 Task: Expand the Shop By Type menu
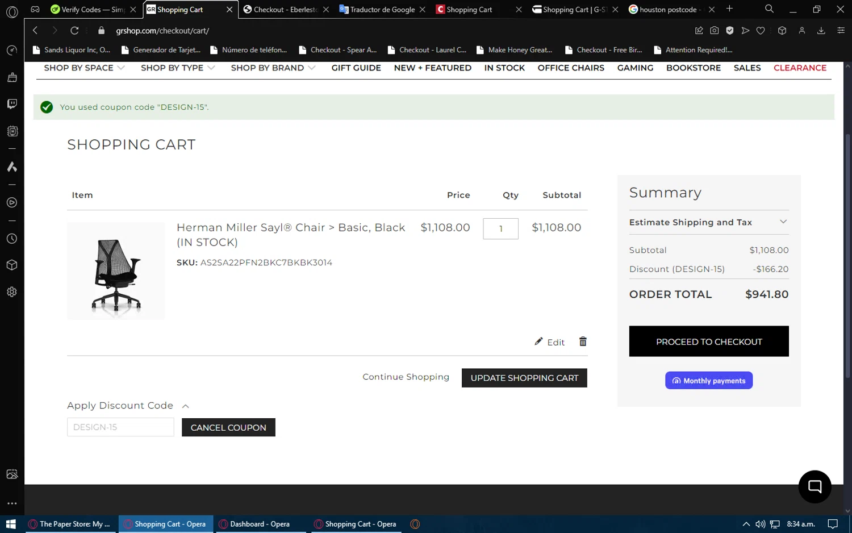[178, 68]
